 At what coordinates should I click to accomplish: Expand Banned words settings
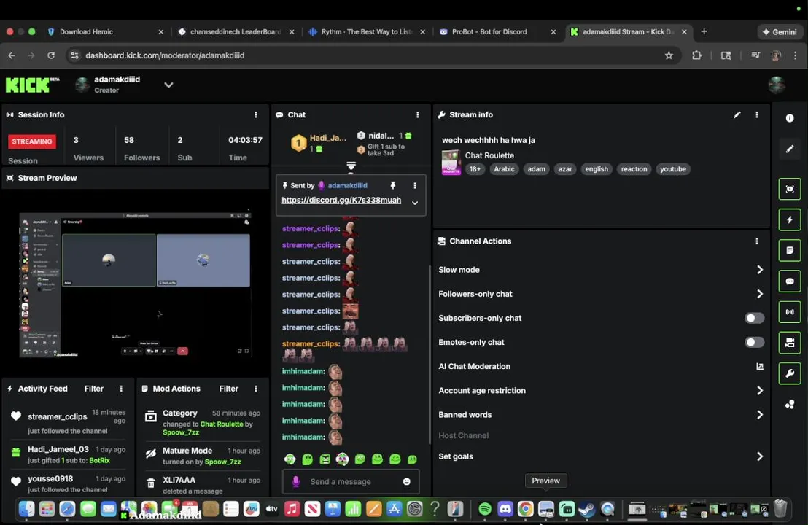[x=760, y=415]
